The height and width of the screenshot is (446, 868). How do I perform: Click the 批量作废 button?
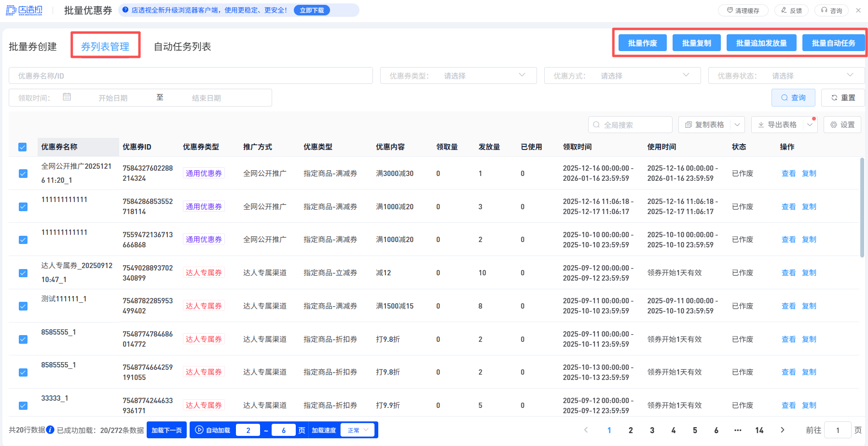[642, 43]
